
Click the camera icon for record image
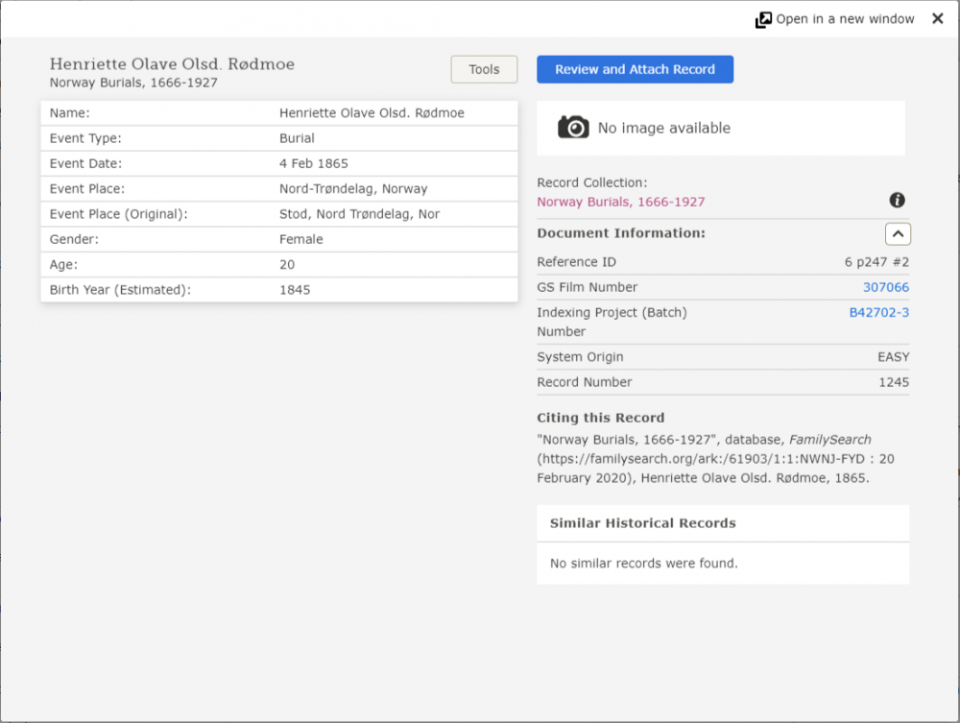click(573, 128)
